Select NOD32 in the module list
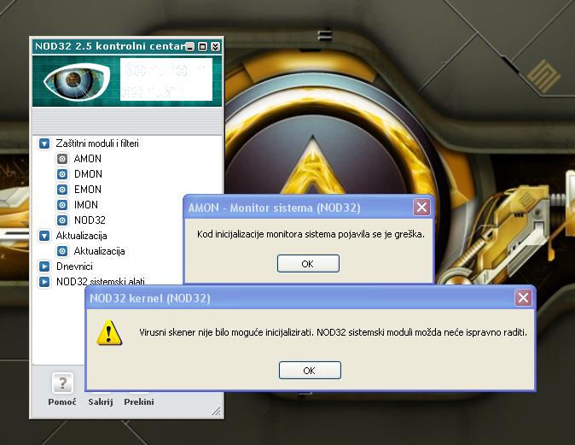The height and width of the screenshot is (445, 575). pyautogui.click(x=90, y=220)
